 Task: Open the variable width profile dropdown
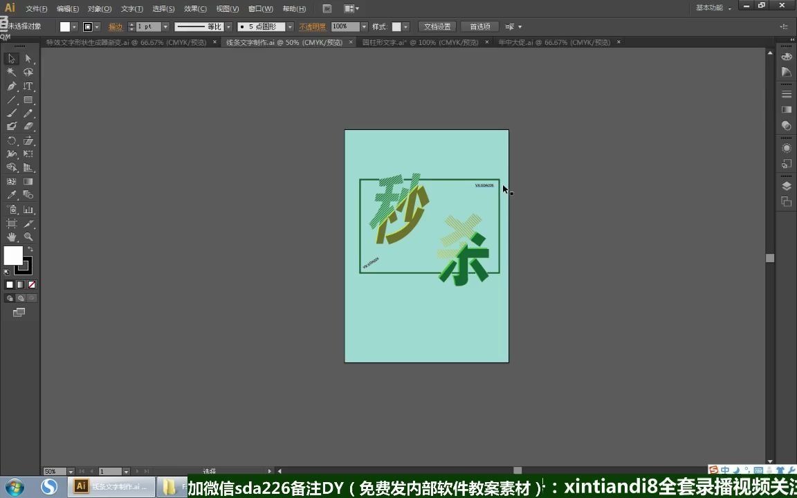[x=228, y=26]
